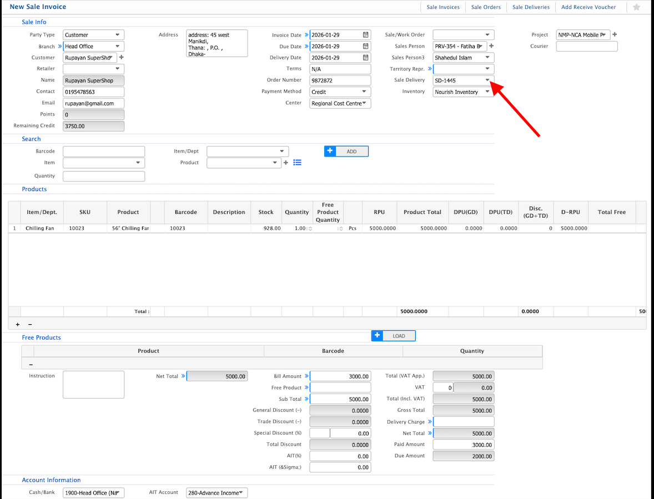Click plus icon beside Project dropdown
654x499 pixels.
tap(615, 34)
